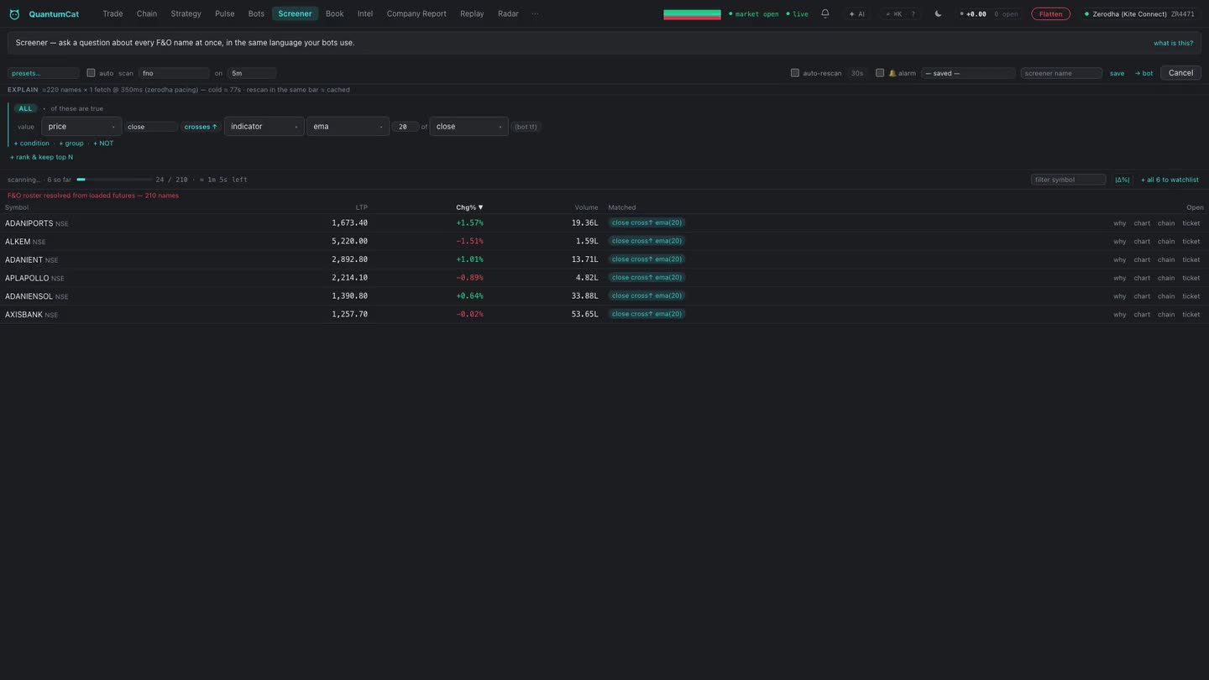Select the Screener tab
Screen dimensions: 1209x680
point(295,13)
